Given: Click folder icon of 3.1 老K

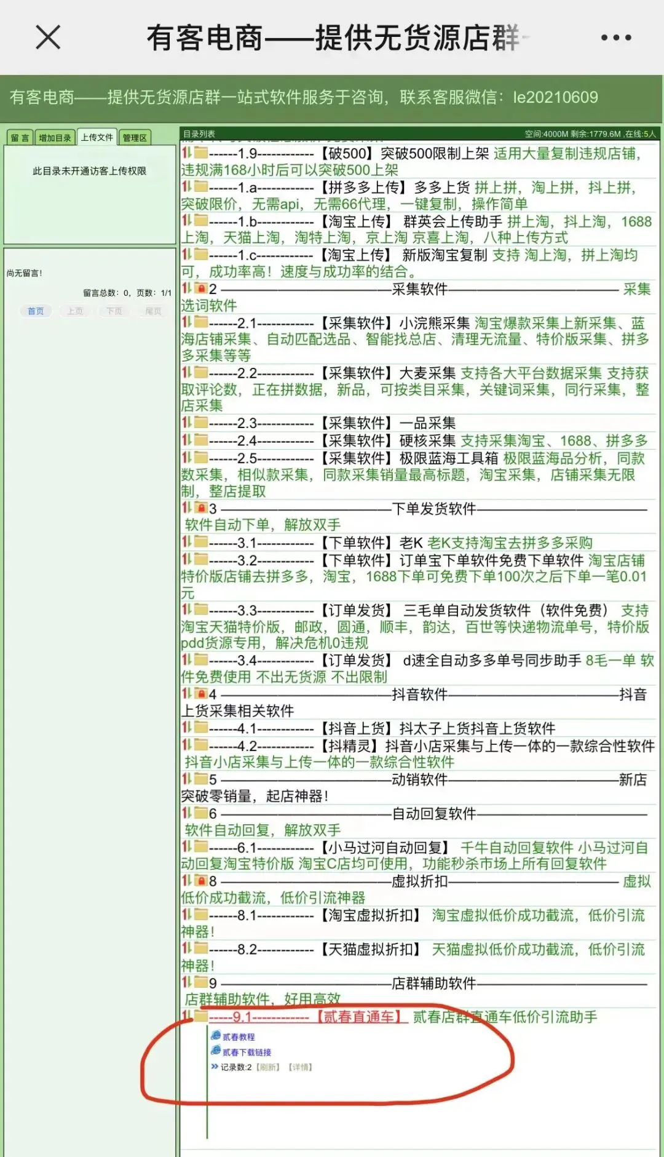Looking at the screenshot, I should coord(201,541).
